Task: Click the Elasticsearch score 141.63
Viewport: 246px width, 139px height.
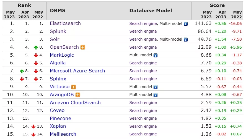Action: point(203,23)
